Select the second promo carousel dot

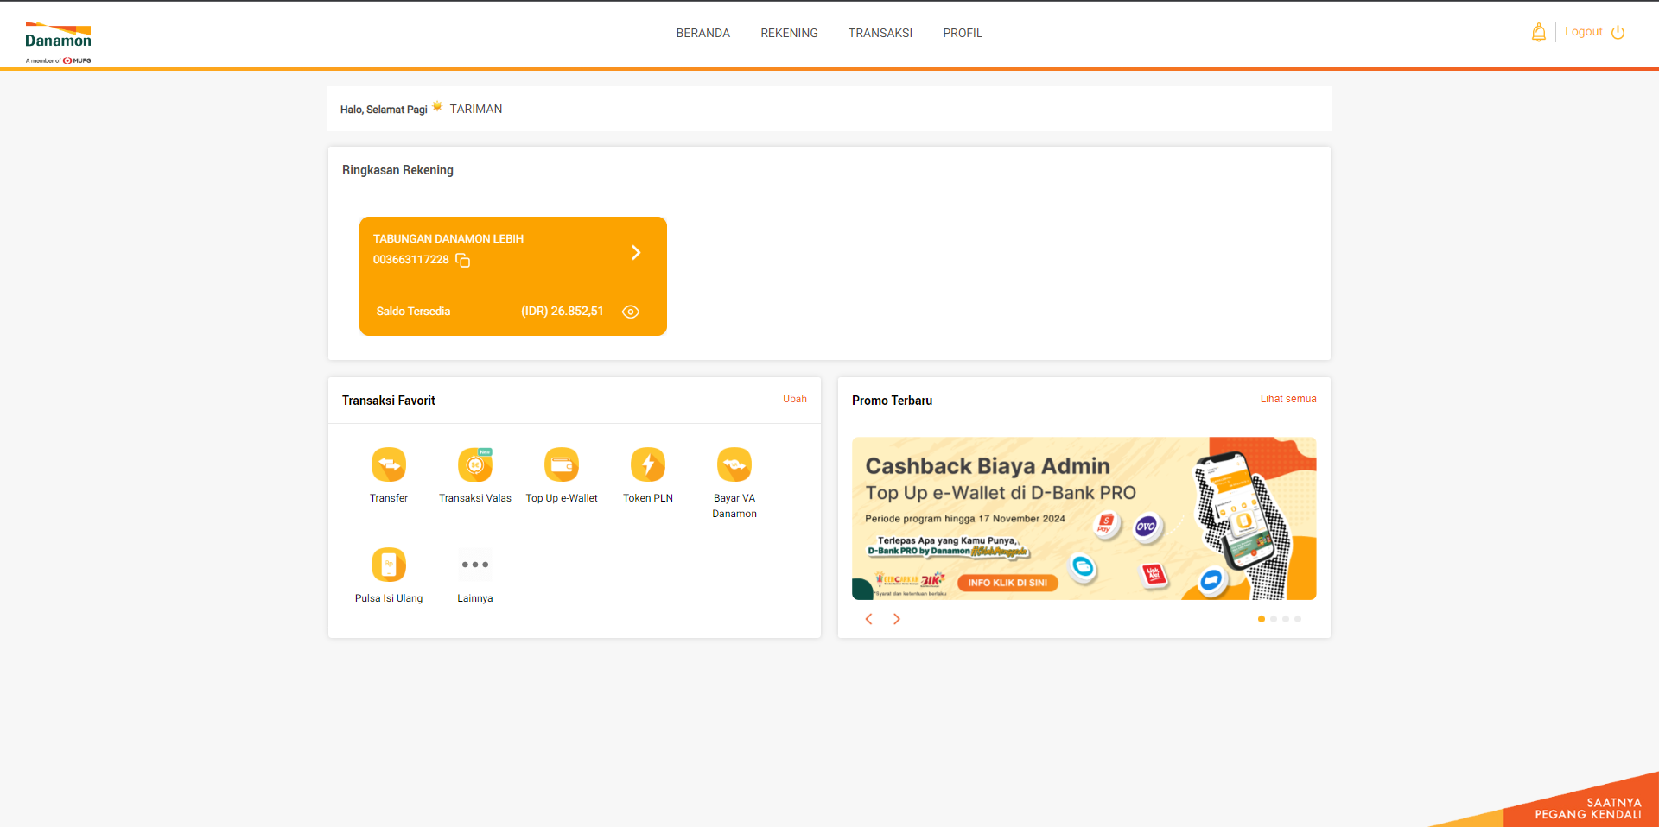(x=1274, y=619)
